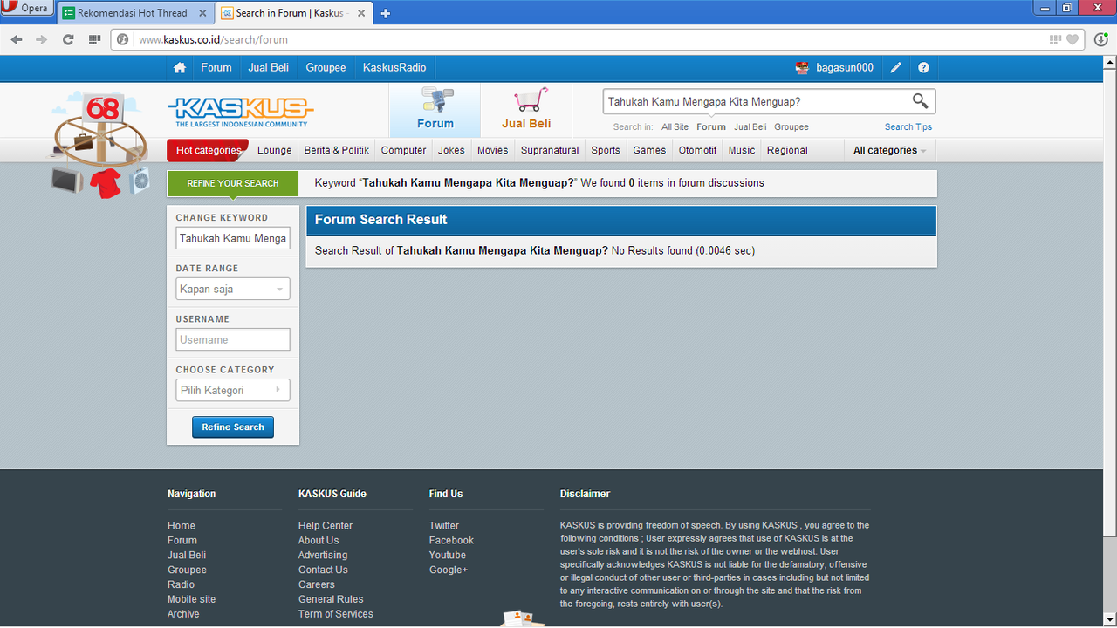Switch to Rekomendasi Hot Thread browser tab
The width and height of the screenshot is (1117, 628).
[x=135, y=13]
